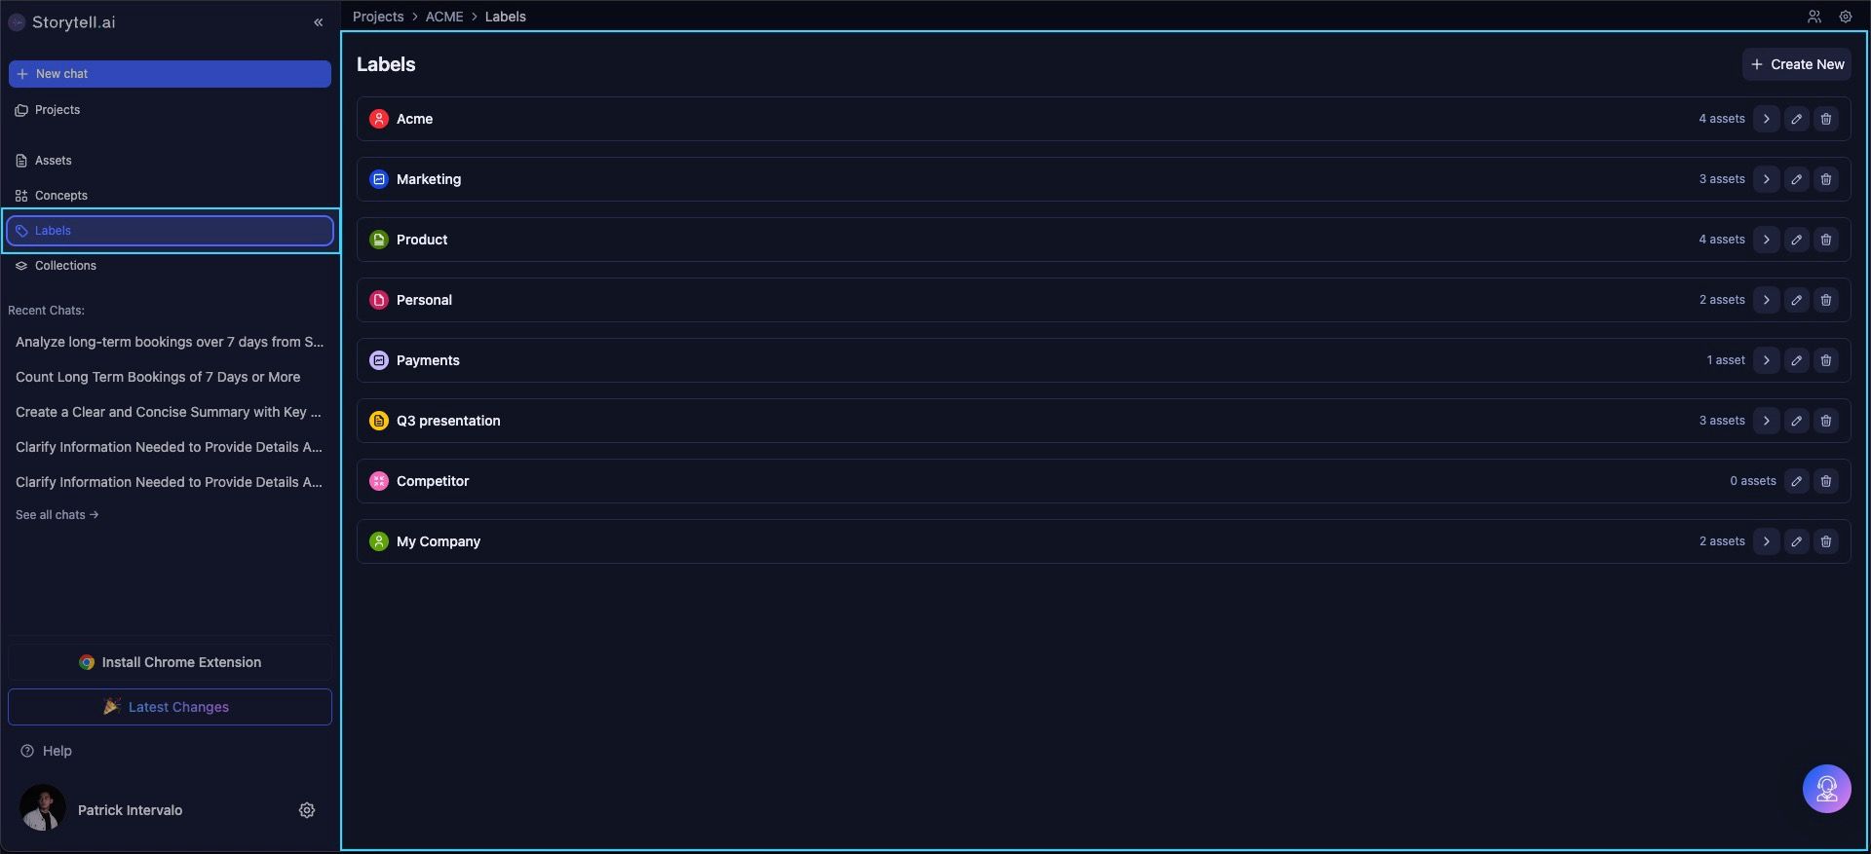Screen dimensions: 1871x854
Task: Open My Company label assets chevron
Action: (1766, 541)
